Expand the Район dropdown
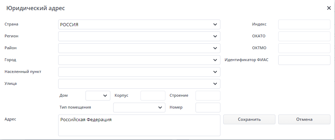Viewport: 335px width, 140px height. [x=215, y=48]
